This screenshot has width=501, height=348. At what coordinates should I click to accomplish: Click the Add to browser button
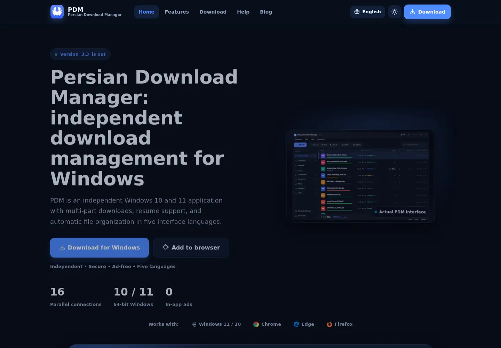click(x=191, y=248)
